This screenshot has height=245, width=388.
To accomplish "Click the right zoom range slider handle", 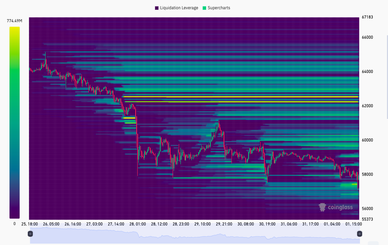I will pyautogui.click(x=360, y=234).
